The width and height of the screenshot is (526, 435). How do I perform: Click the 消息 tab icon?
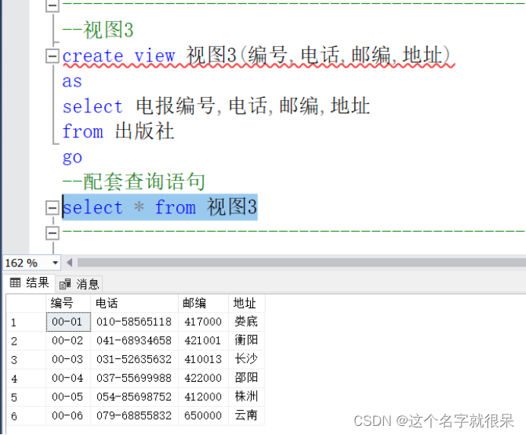point(65,284)
